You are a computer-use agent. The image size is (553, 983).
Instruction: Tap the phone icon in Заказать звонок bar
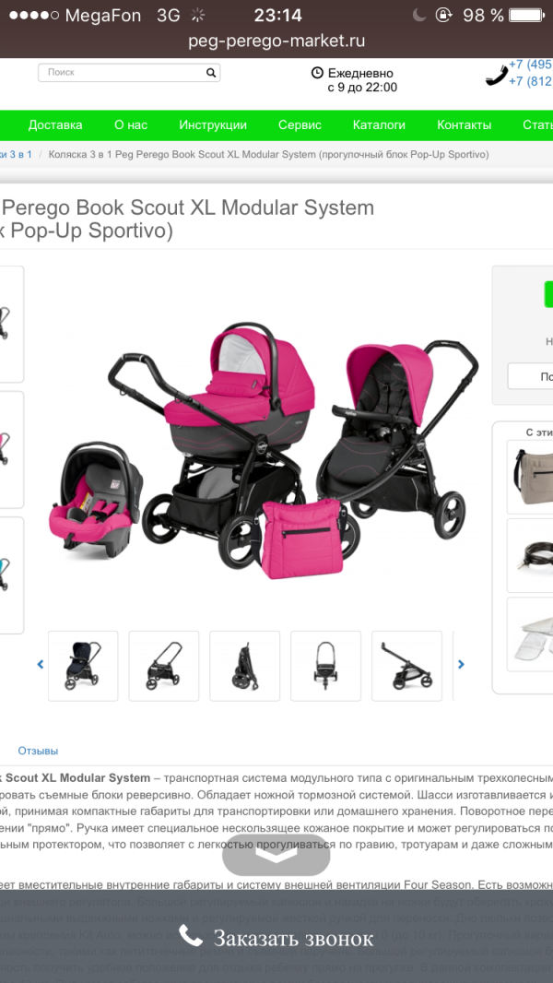tap(191, 935)
